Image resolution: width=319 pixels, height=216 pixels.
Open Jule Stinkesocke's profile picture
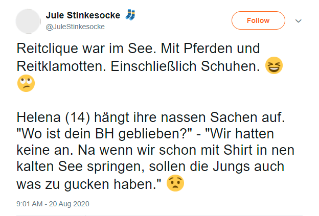(x=30, y=20)
